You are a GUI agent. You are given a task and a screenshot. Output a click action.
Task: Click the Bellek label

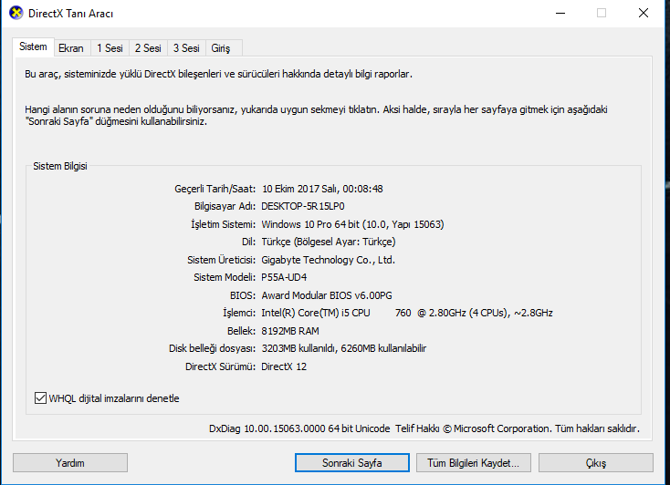coord(241,330)
